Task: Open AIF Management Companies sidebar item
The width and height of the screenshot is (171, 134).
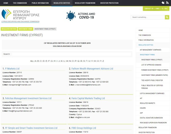Action: (153, 50)
